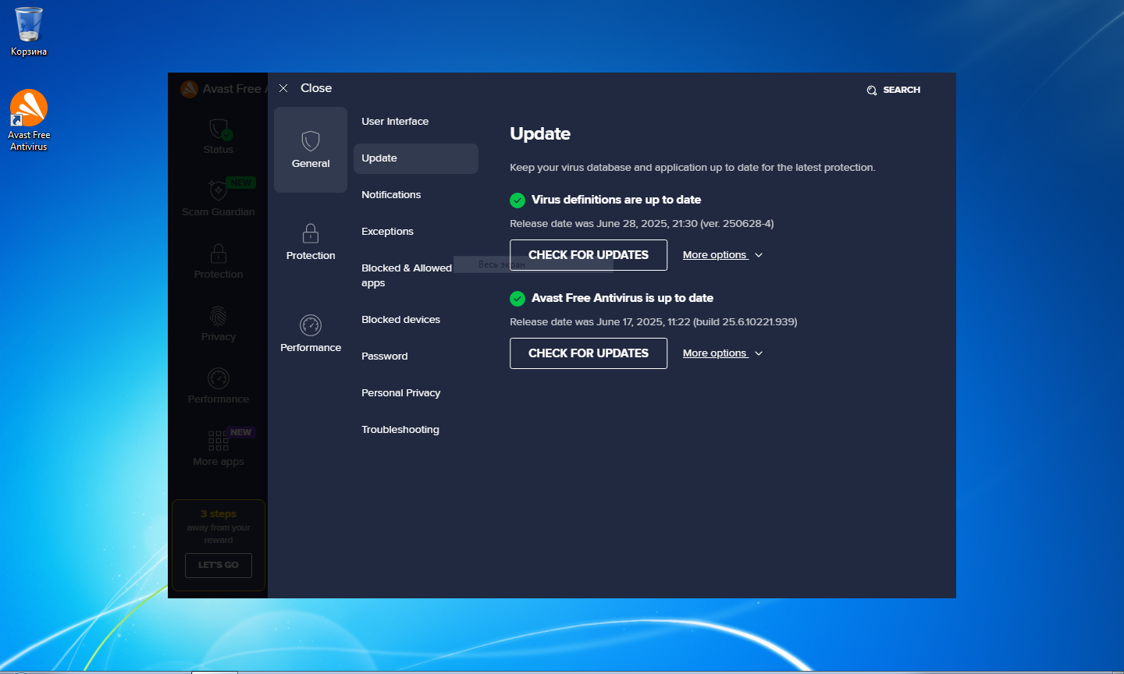Click the Avast logo in the main window title
This screenshot has height=674, width=1124.
coord(189,89)
